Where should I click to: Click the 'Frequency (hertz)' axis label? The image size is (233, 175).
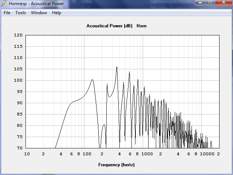coord(116,165)
